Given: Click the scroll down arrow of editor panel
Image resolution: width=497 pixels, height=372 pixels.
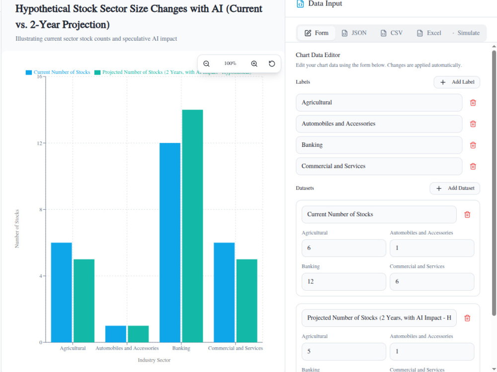Looking at the screenshot, I should tap(494, 369).
